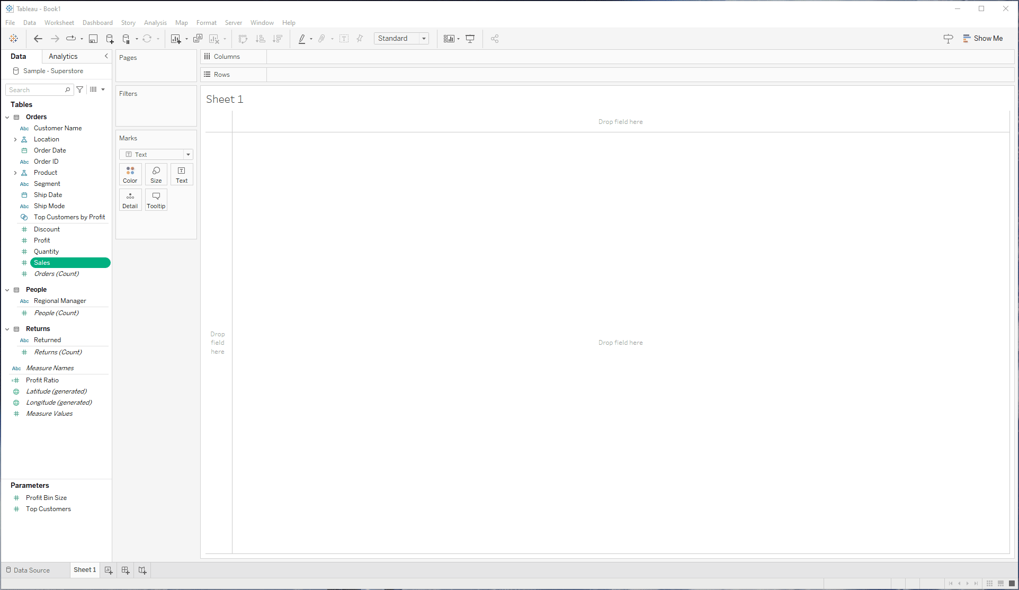The width and height of the screenshot is (1019, 590).
Task: Click the Show/Hide Cards icon
Action: point(449,39)
